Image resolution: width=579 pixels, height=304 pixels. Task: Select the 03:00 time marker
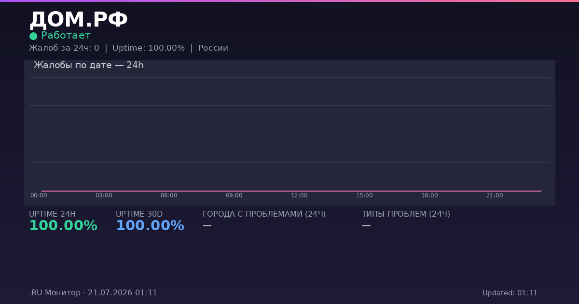[104, 195]
